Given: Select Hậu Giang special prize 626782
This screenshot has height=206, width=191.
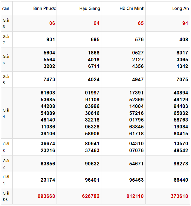Looking at the screenshot, I should tap(91, 196).
